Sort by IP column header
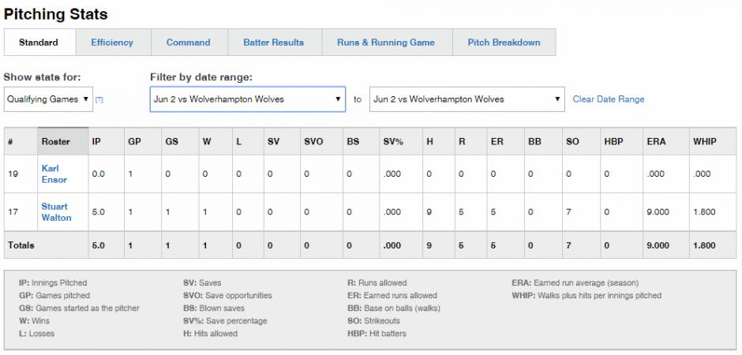 coord(106,141)
